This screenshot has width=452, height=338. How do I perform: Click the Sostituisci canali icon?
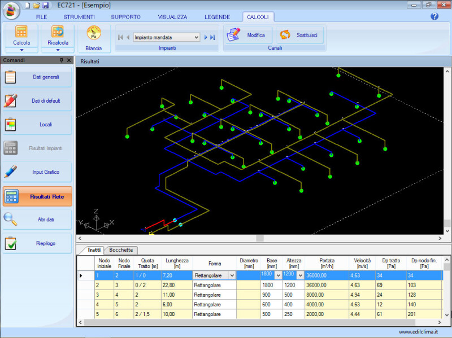click(285, 35)
